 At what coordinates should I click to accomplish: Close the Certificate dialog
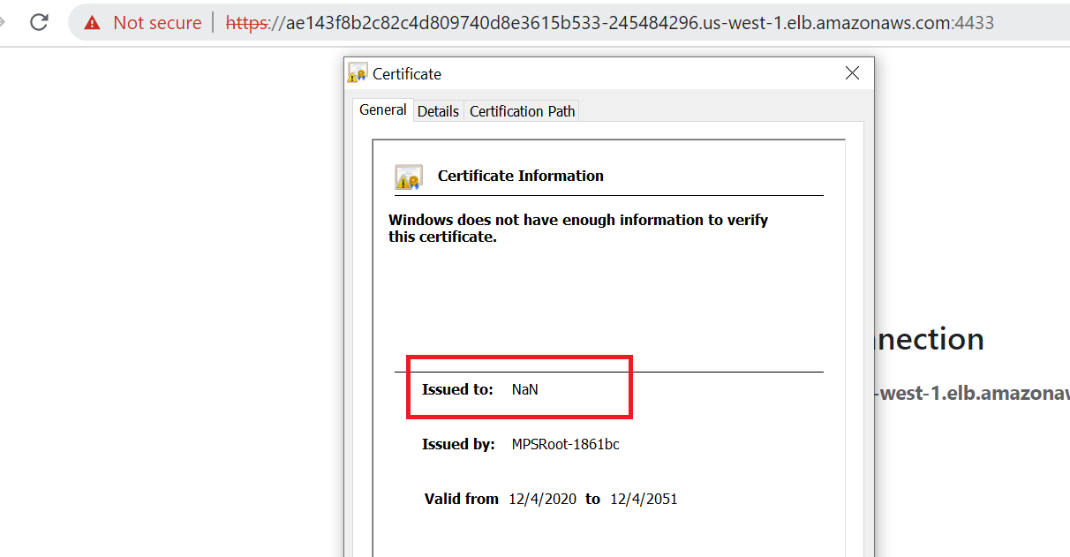pyautogui.click(x=852, y=73)
